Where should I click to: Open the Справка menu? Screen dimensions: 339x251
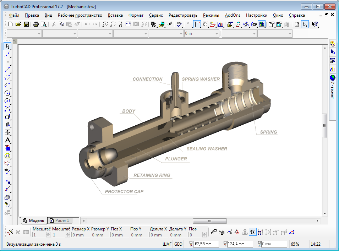point(296,15)
